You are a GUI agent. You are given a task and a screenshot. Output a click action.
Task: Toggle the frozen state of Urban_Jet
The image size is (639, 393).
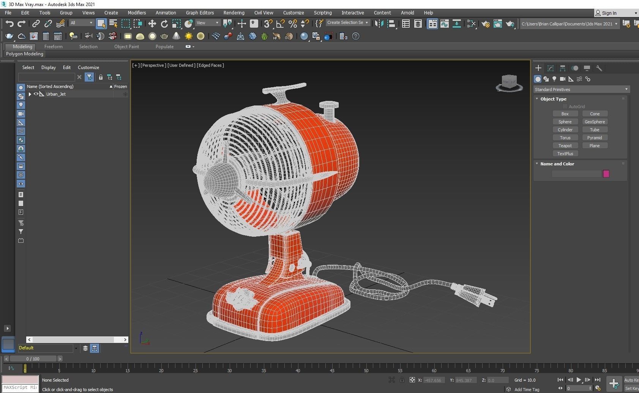125,94
